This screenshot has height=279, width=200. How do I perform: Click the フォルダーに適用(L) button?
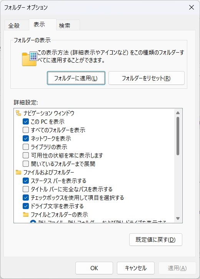(76, 78)
